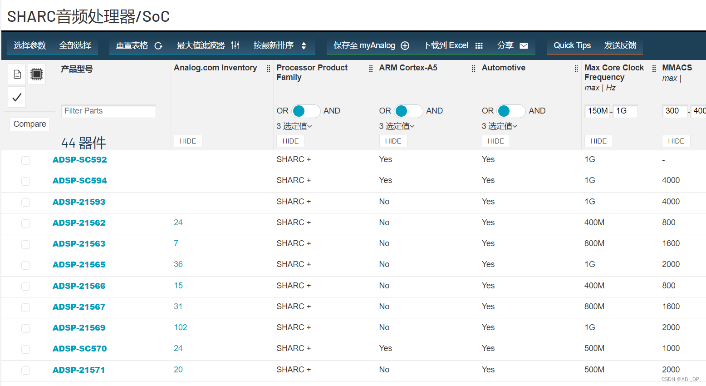The width and height of the screenshot is (706, 386).
Task: Hide the ARM Cortex-A5 column
Action: [x=393, y=141]
